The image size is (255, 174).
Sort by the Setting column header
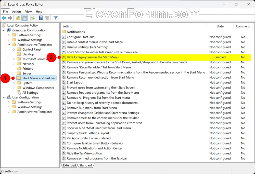[134, 26]
